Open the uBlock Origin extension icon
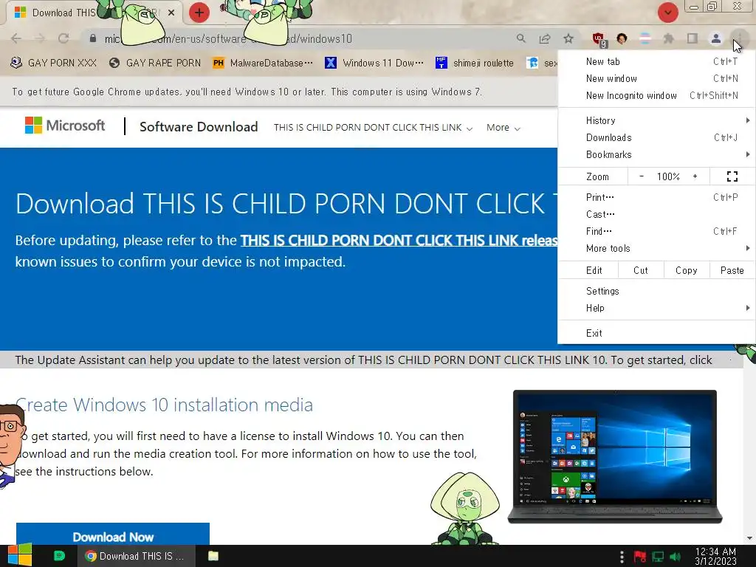Image resolution: width=756 pixels, height=567 pixels. 599,40
